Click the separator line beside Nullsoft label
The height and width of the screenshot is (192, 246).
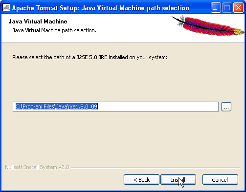[x=156, y=168]
